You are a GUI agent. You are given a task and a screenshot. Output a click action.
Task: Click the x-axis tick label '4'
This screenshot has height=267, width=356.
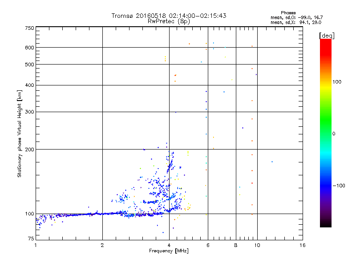169,245
